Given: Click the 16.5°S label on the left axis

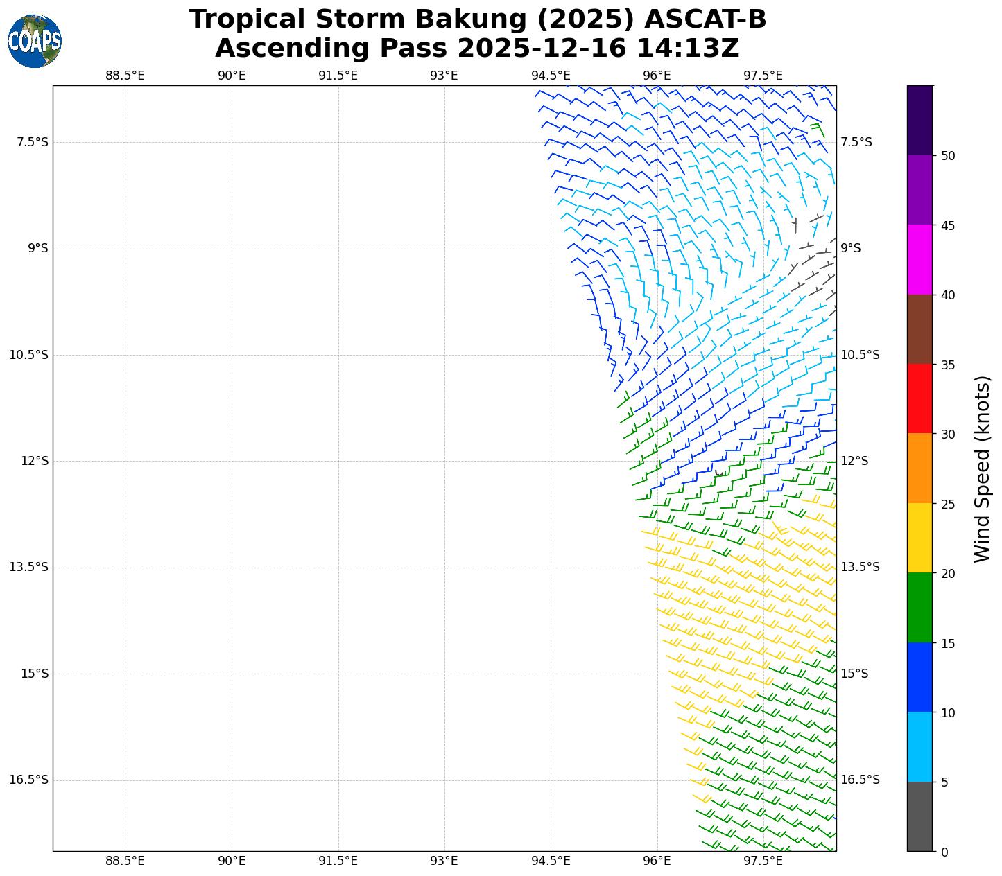Looking at the screenshot, I should (x=28, y=780).
